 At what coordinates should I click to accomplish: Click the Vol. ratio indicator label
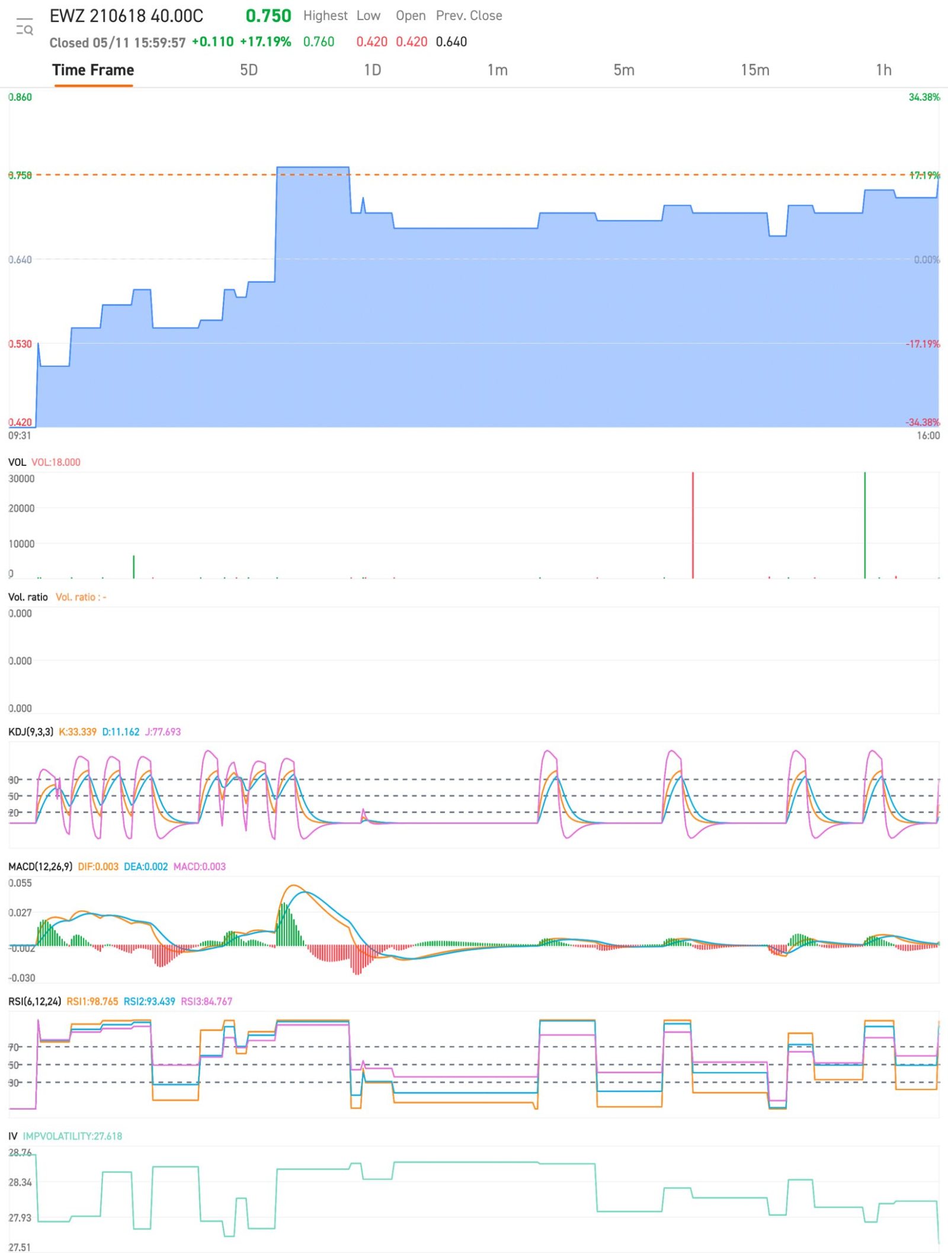(x=28, y=597)
